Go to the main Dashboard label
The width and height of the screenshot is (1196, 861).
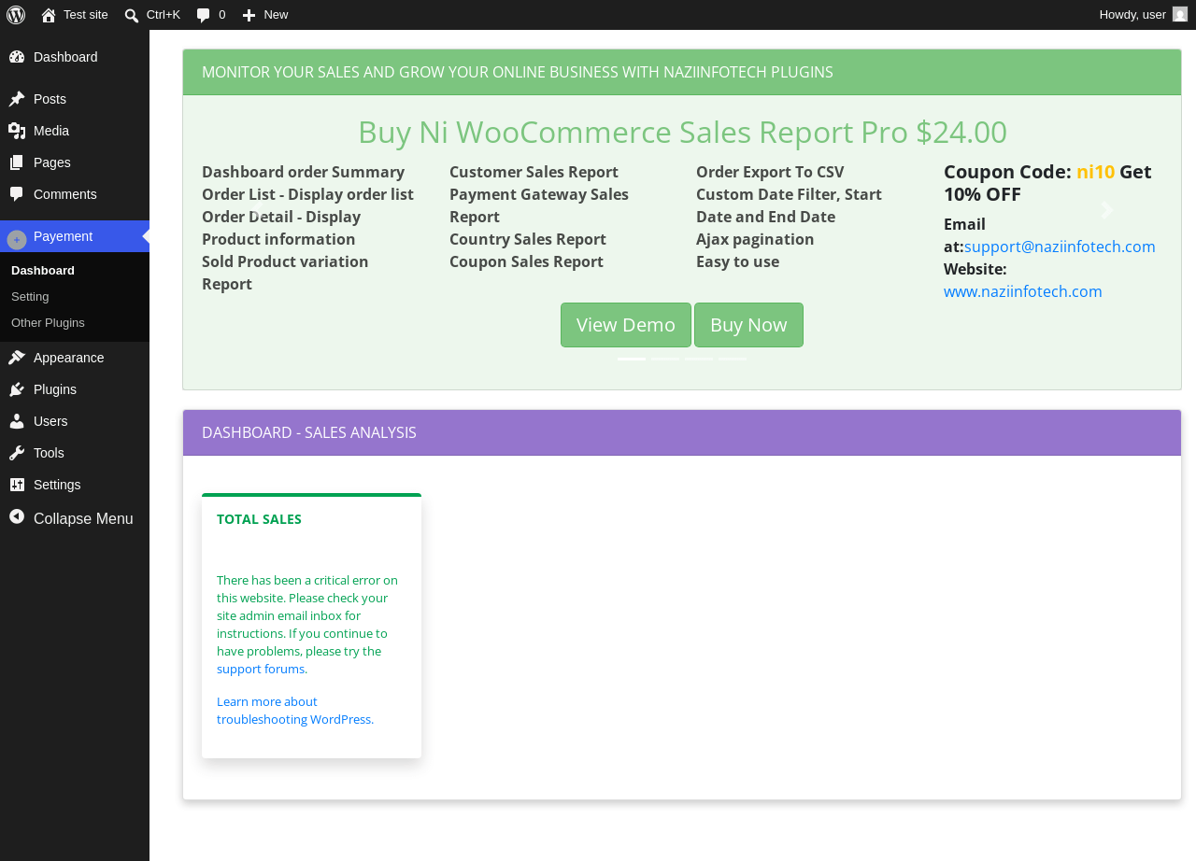coord(65,57)
